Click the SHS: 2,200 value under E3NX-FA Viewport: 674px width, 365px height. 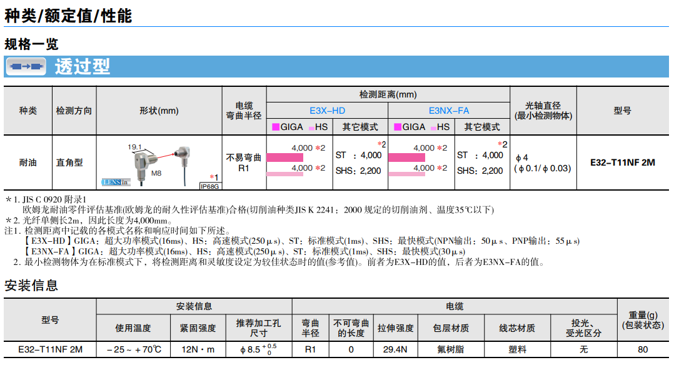click(x=480, y=171)
